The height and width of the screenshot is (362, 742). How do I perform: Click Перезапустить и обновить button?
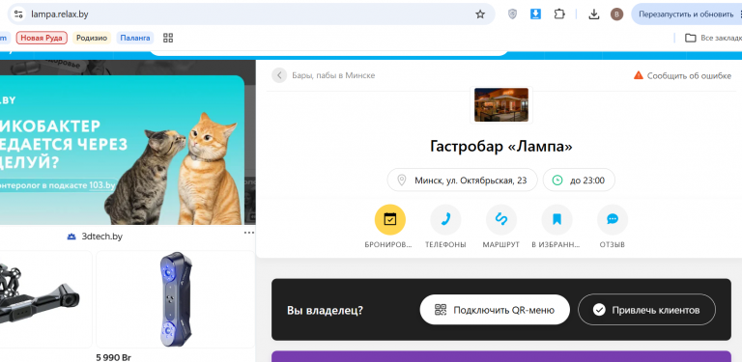686,14
